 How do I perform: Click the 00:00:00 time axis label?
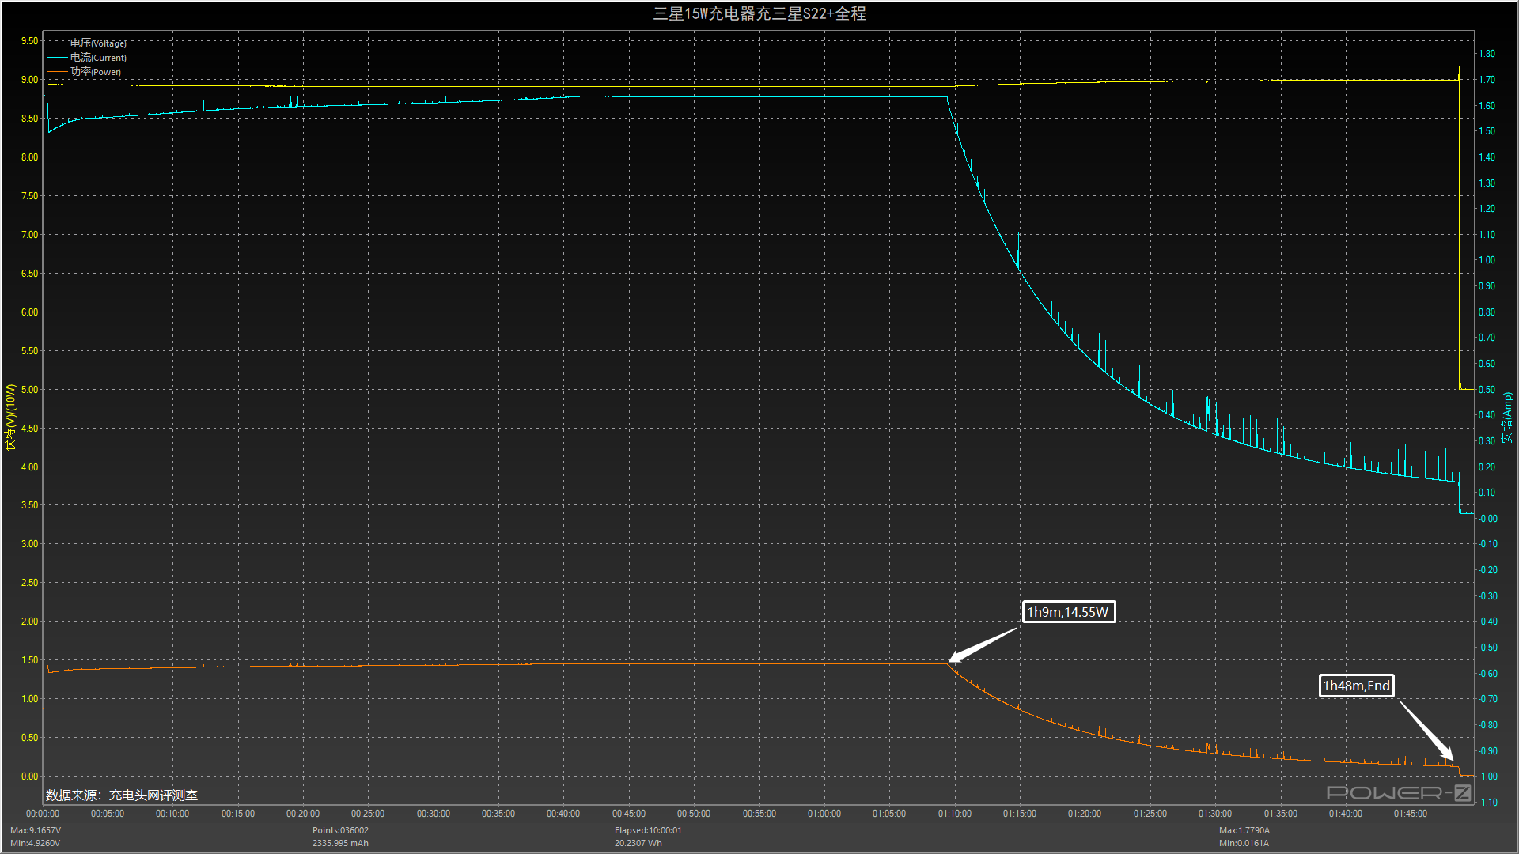[x=43, y=814]
